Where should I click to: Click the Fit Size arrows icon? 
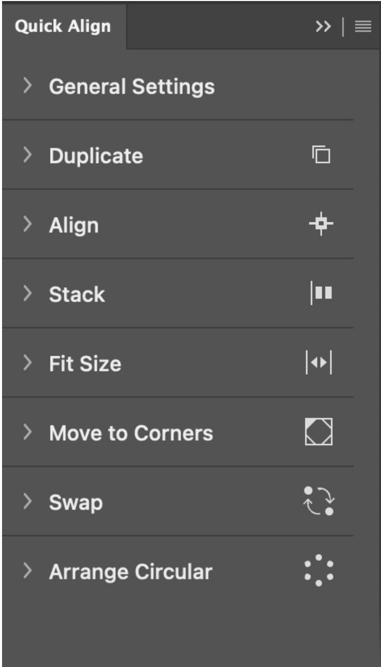point(319,363)
